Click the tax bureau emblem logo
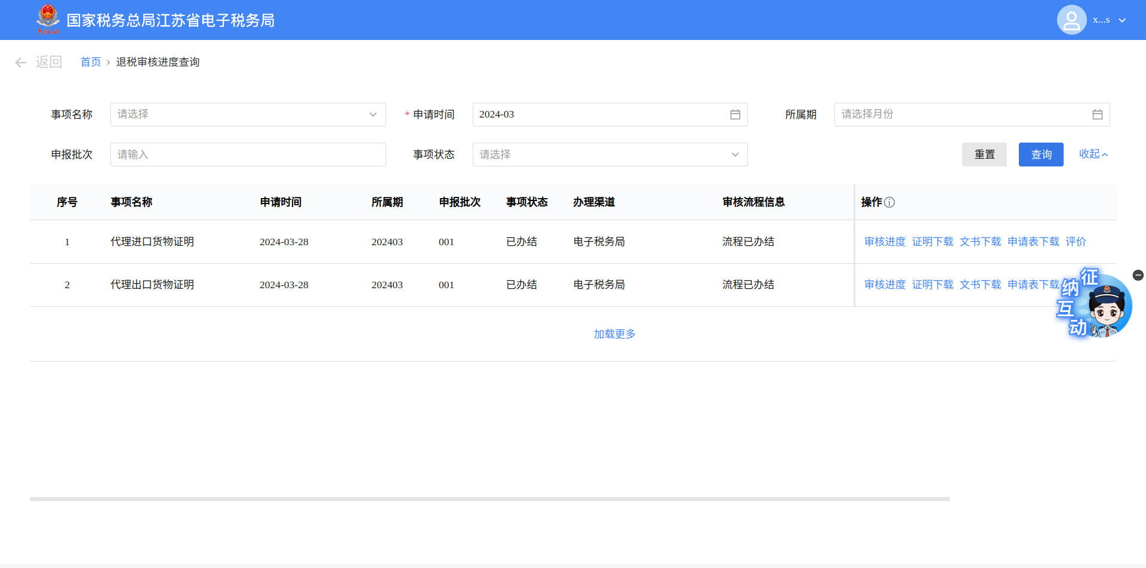 48,19
